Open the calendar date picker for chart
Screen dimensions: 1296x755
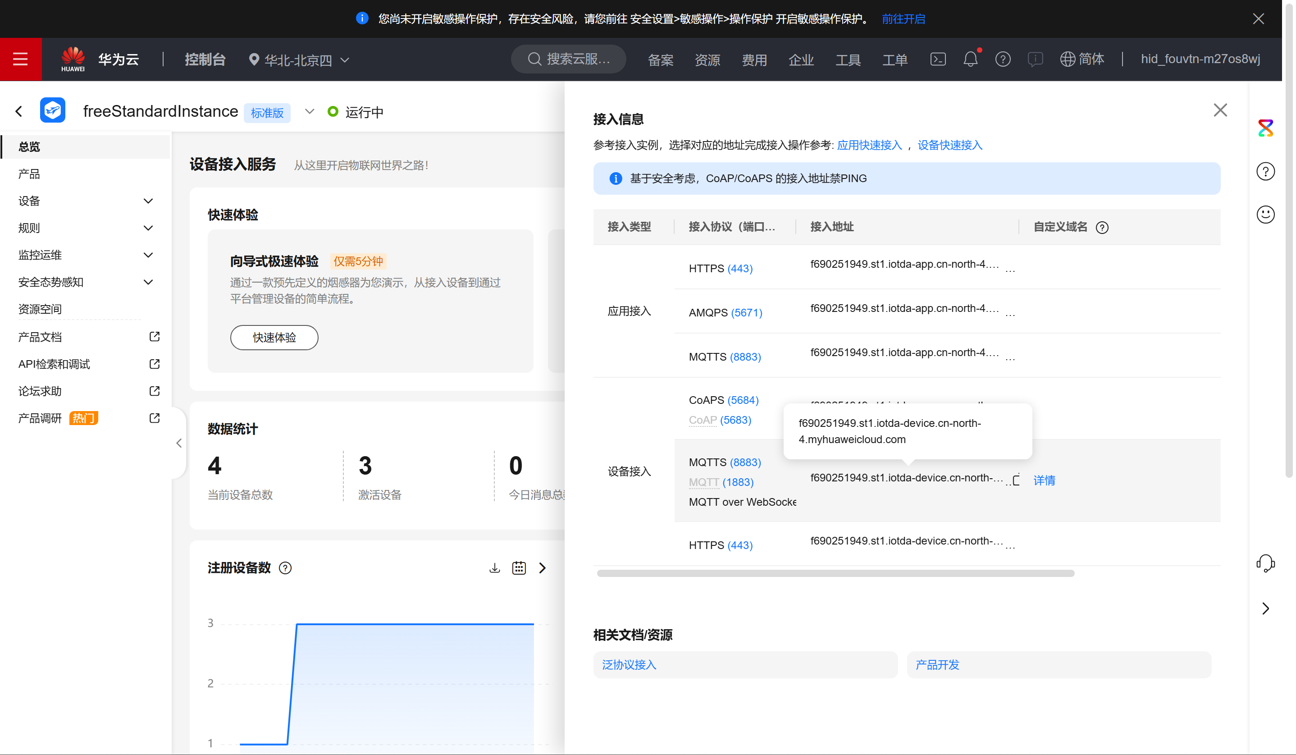(x=518, y=568)
